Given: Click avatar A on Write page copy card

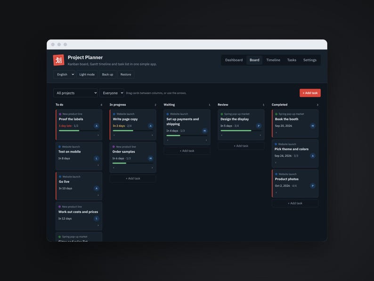Looking at the screenshot, I should click(151, 126).
